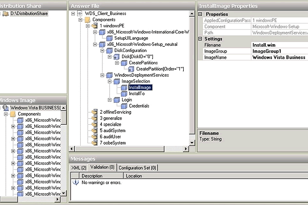The image size is (308, 205).
Task: Collapse the ImageSelection node
Action: pyautogui.click(x=110, y=81)
